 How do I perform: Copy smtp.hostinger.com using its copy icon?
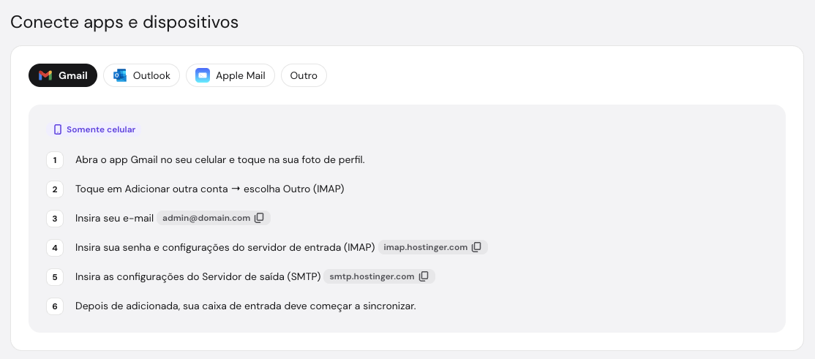(x=424, y=276)
